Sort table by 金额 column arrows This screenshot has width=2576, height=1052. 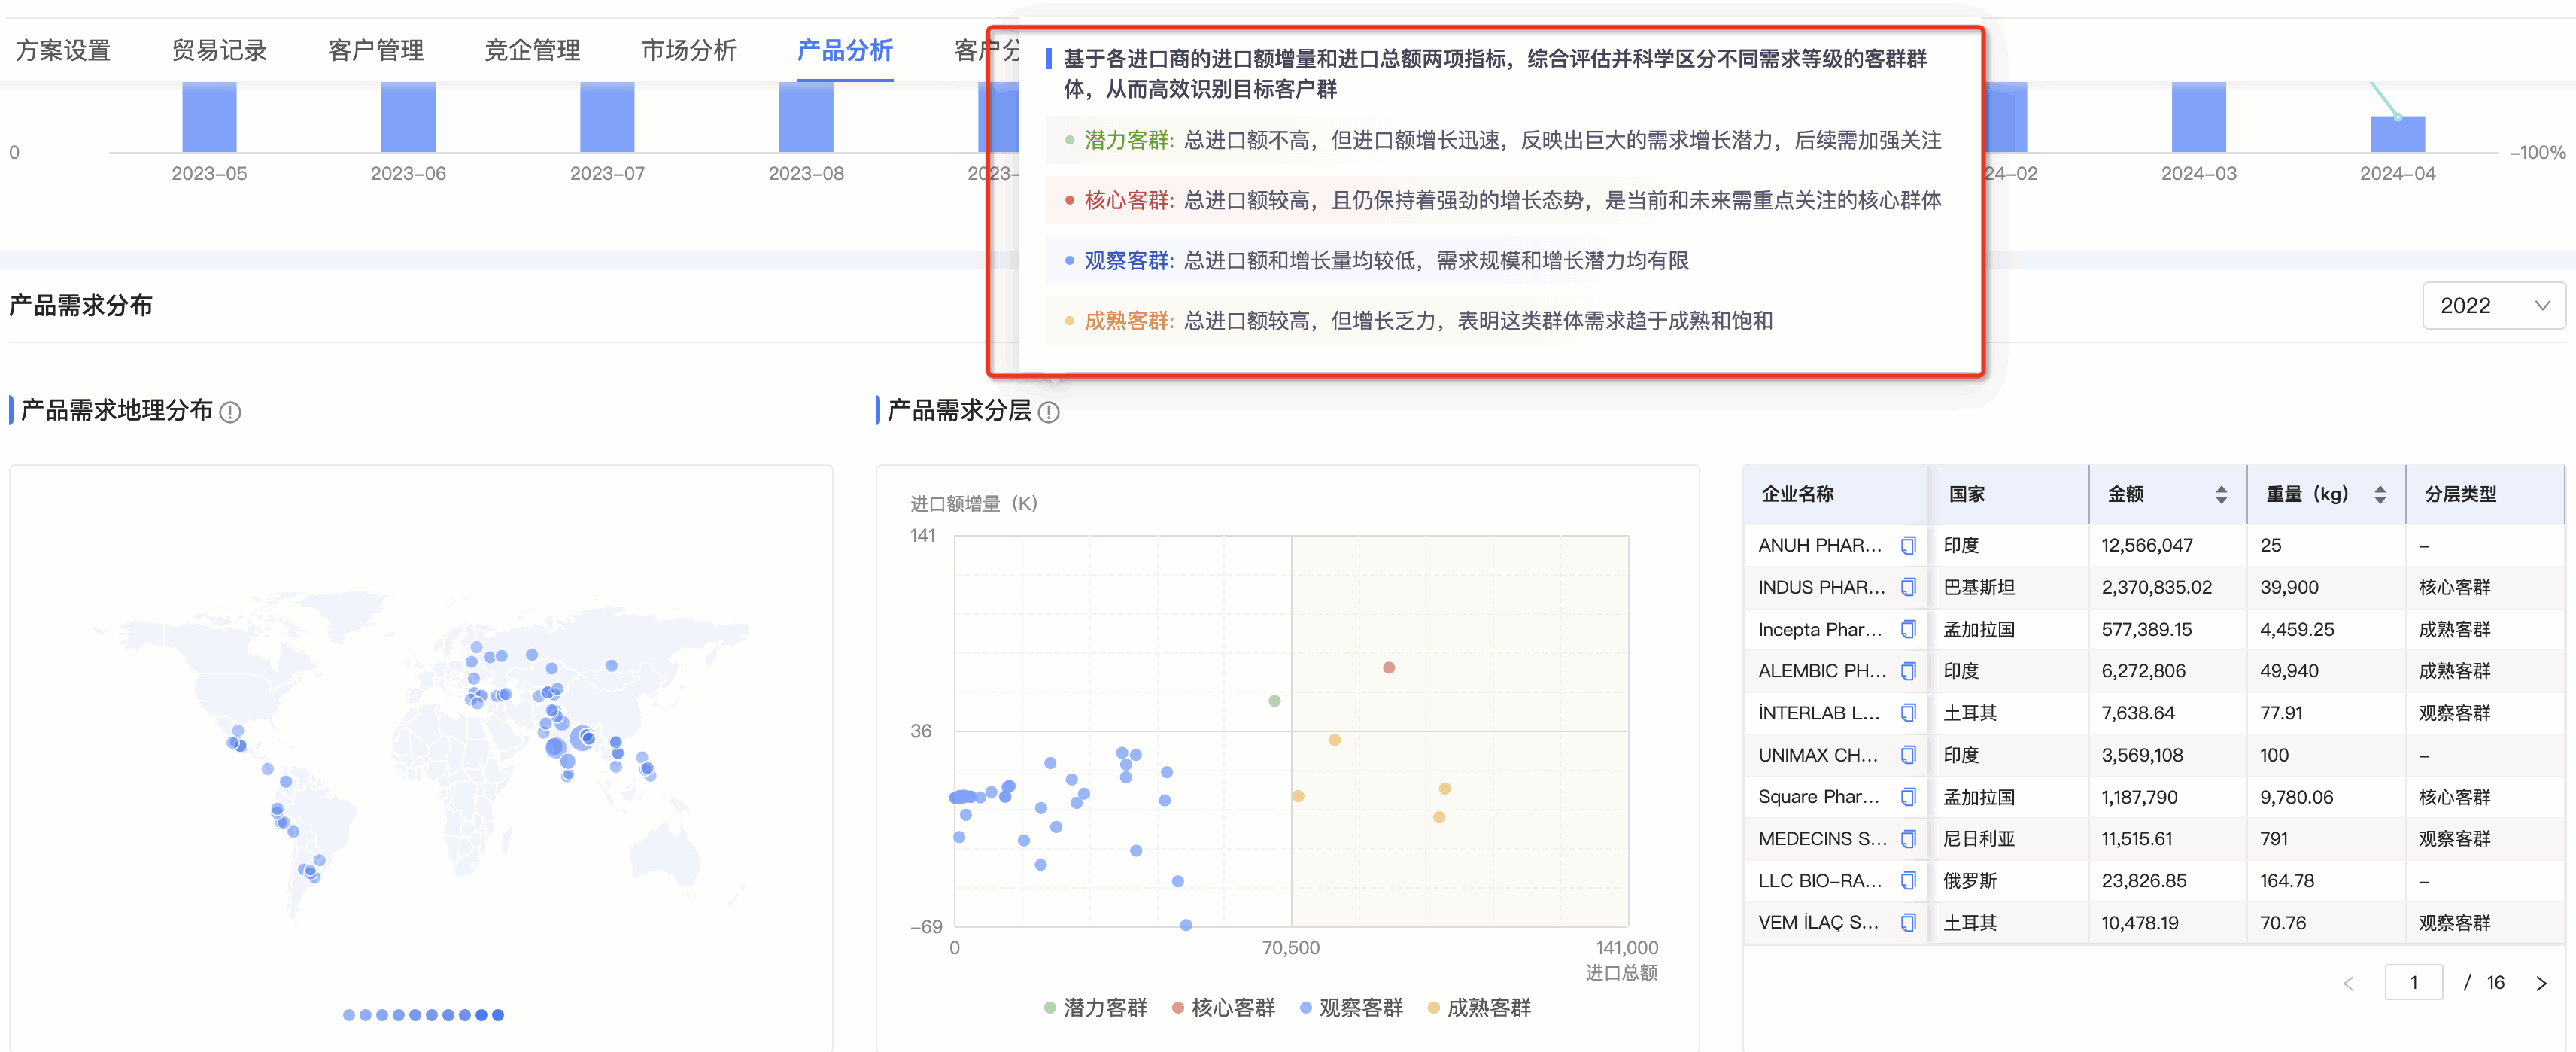2220,494
